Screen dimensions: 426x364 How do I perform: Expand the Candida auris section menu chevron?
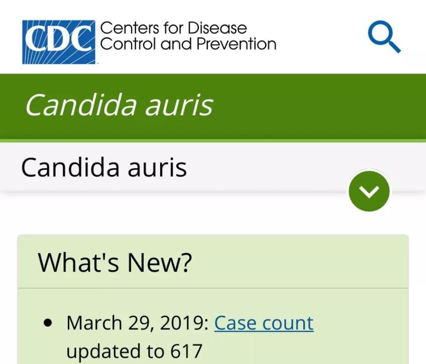point(369,191)
